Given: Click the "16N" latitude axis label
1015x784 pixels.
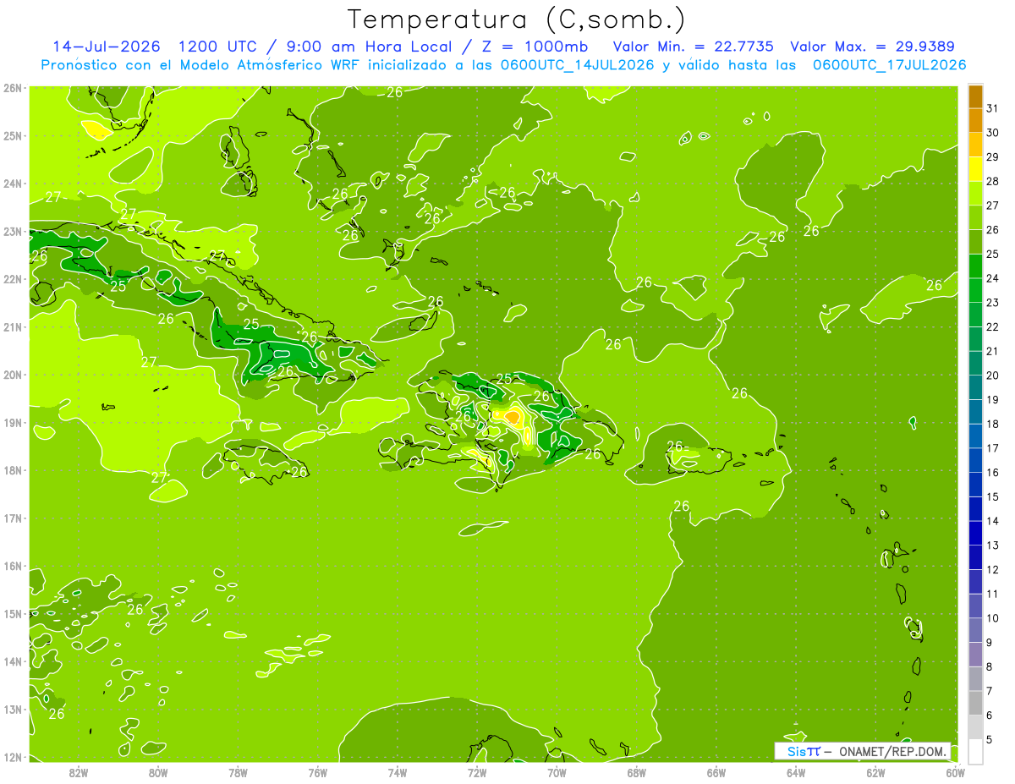Looking at the screenshot, I should 12,566.
